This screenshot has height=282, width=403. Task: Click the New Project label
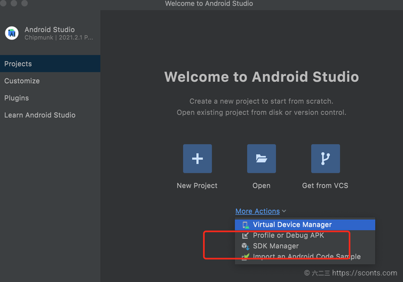197,185
